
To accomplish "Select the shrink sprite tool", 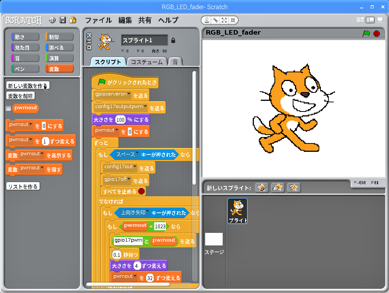I will 233,20.
